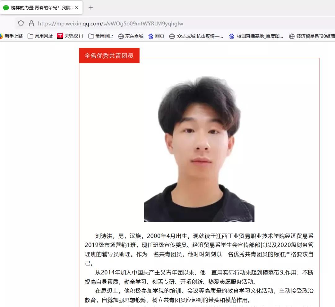Click the paragraph beginning 刘诗洪，男，汉族
The height and width of the screenshot is (307, 335).
click(x=199, y=250)
